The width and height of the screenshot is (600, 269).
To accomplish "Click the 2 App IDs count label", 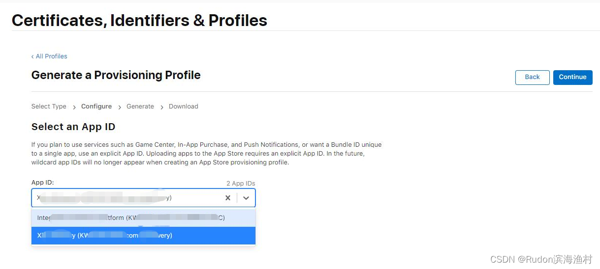I will tap(241, 184).
